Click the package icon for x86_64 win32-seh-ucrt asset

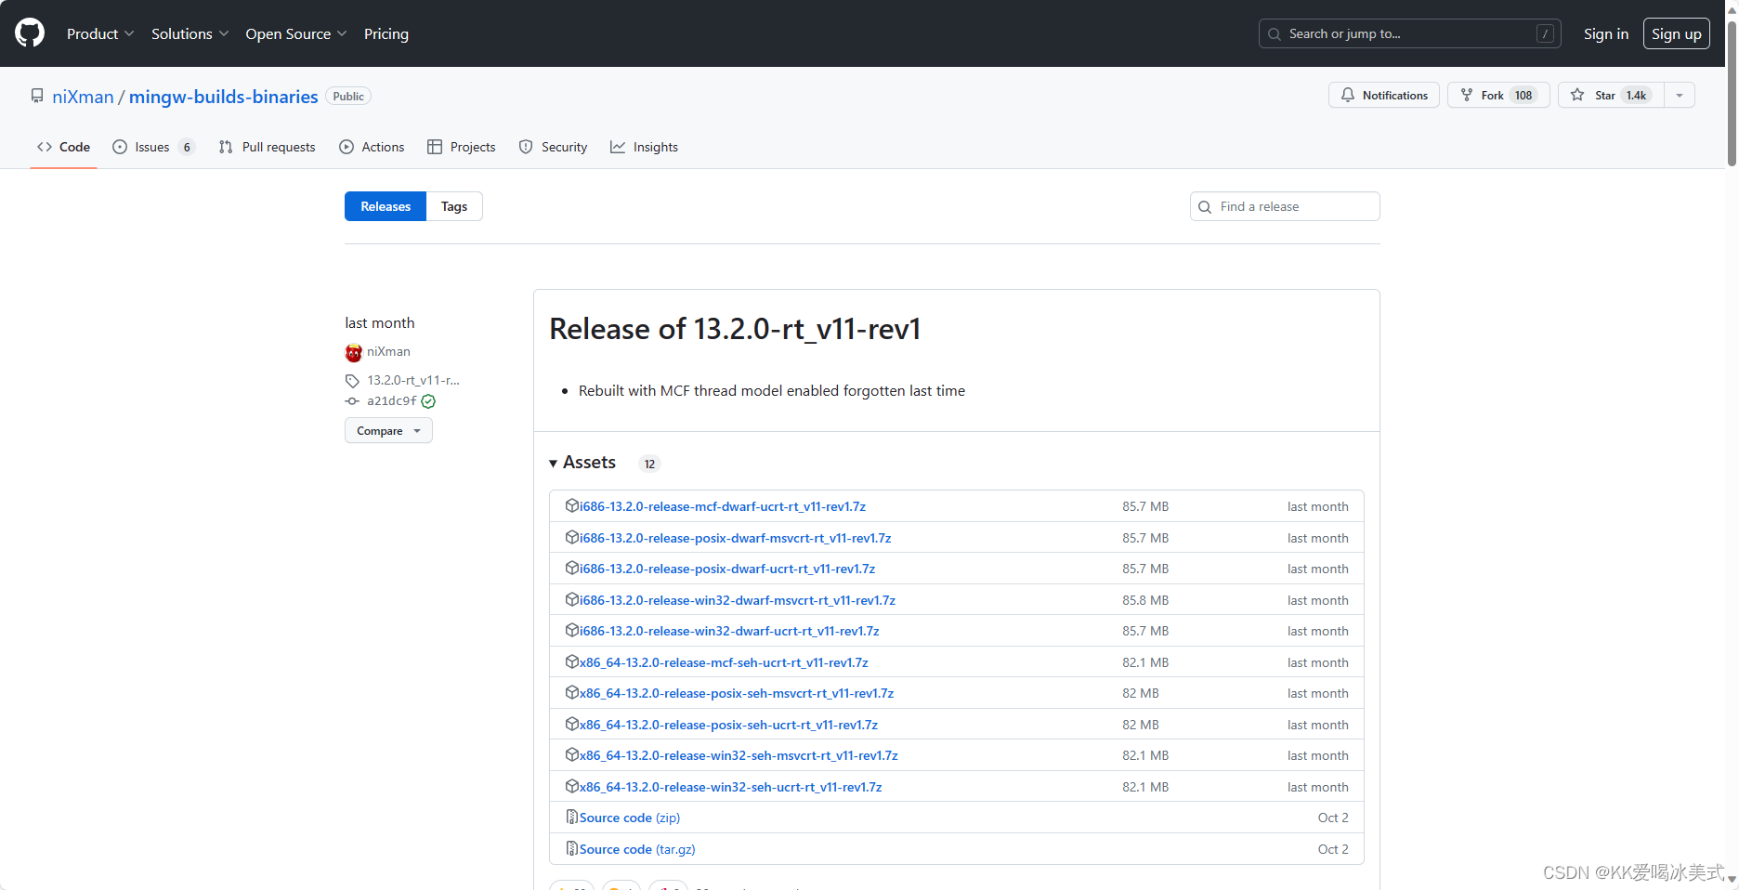[572, 787]
